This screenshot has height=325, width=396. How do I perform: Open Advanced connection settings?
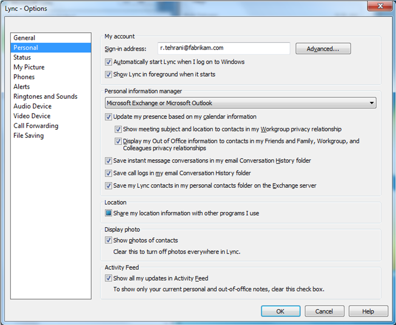[323, 49]
